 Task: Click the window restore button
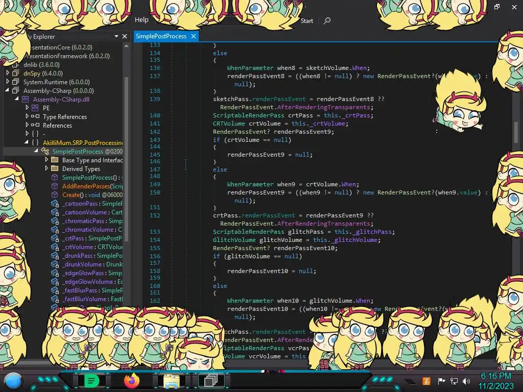tap(497, 7)
